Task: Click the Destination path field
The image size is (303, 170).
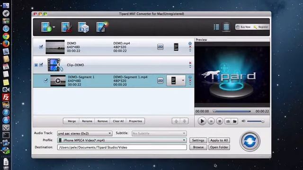Action: tap(122, 147)
